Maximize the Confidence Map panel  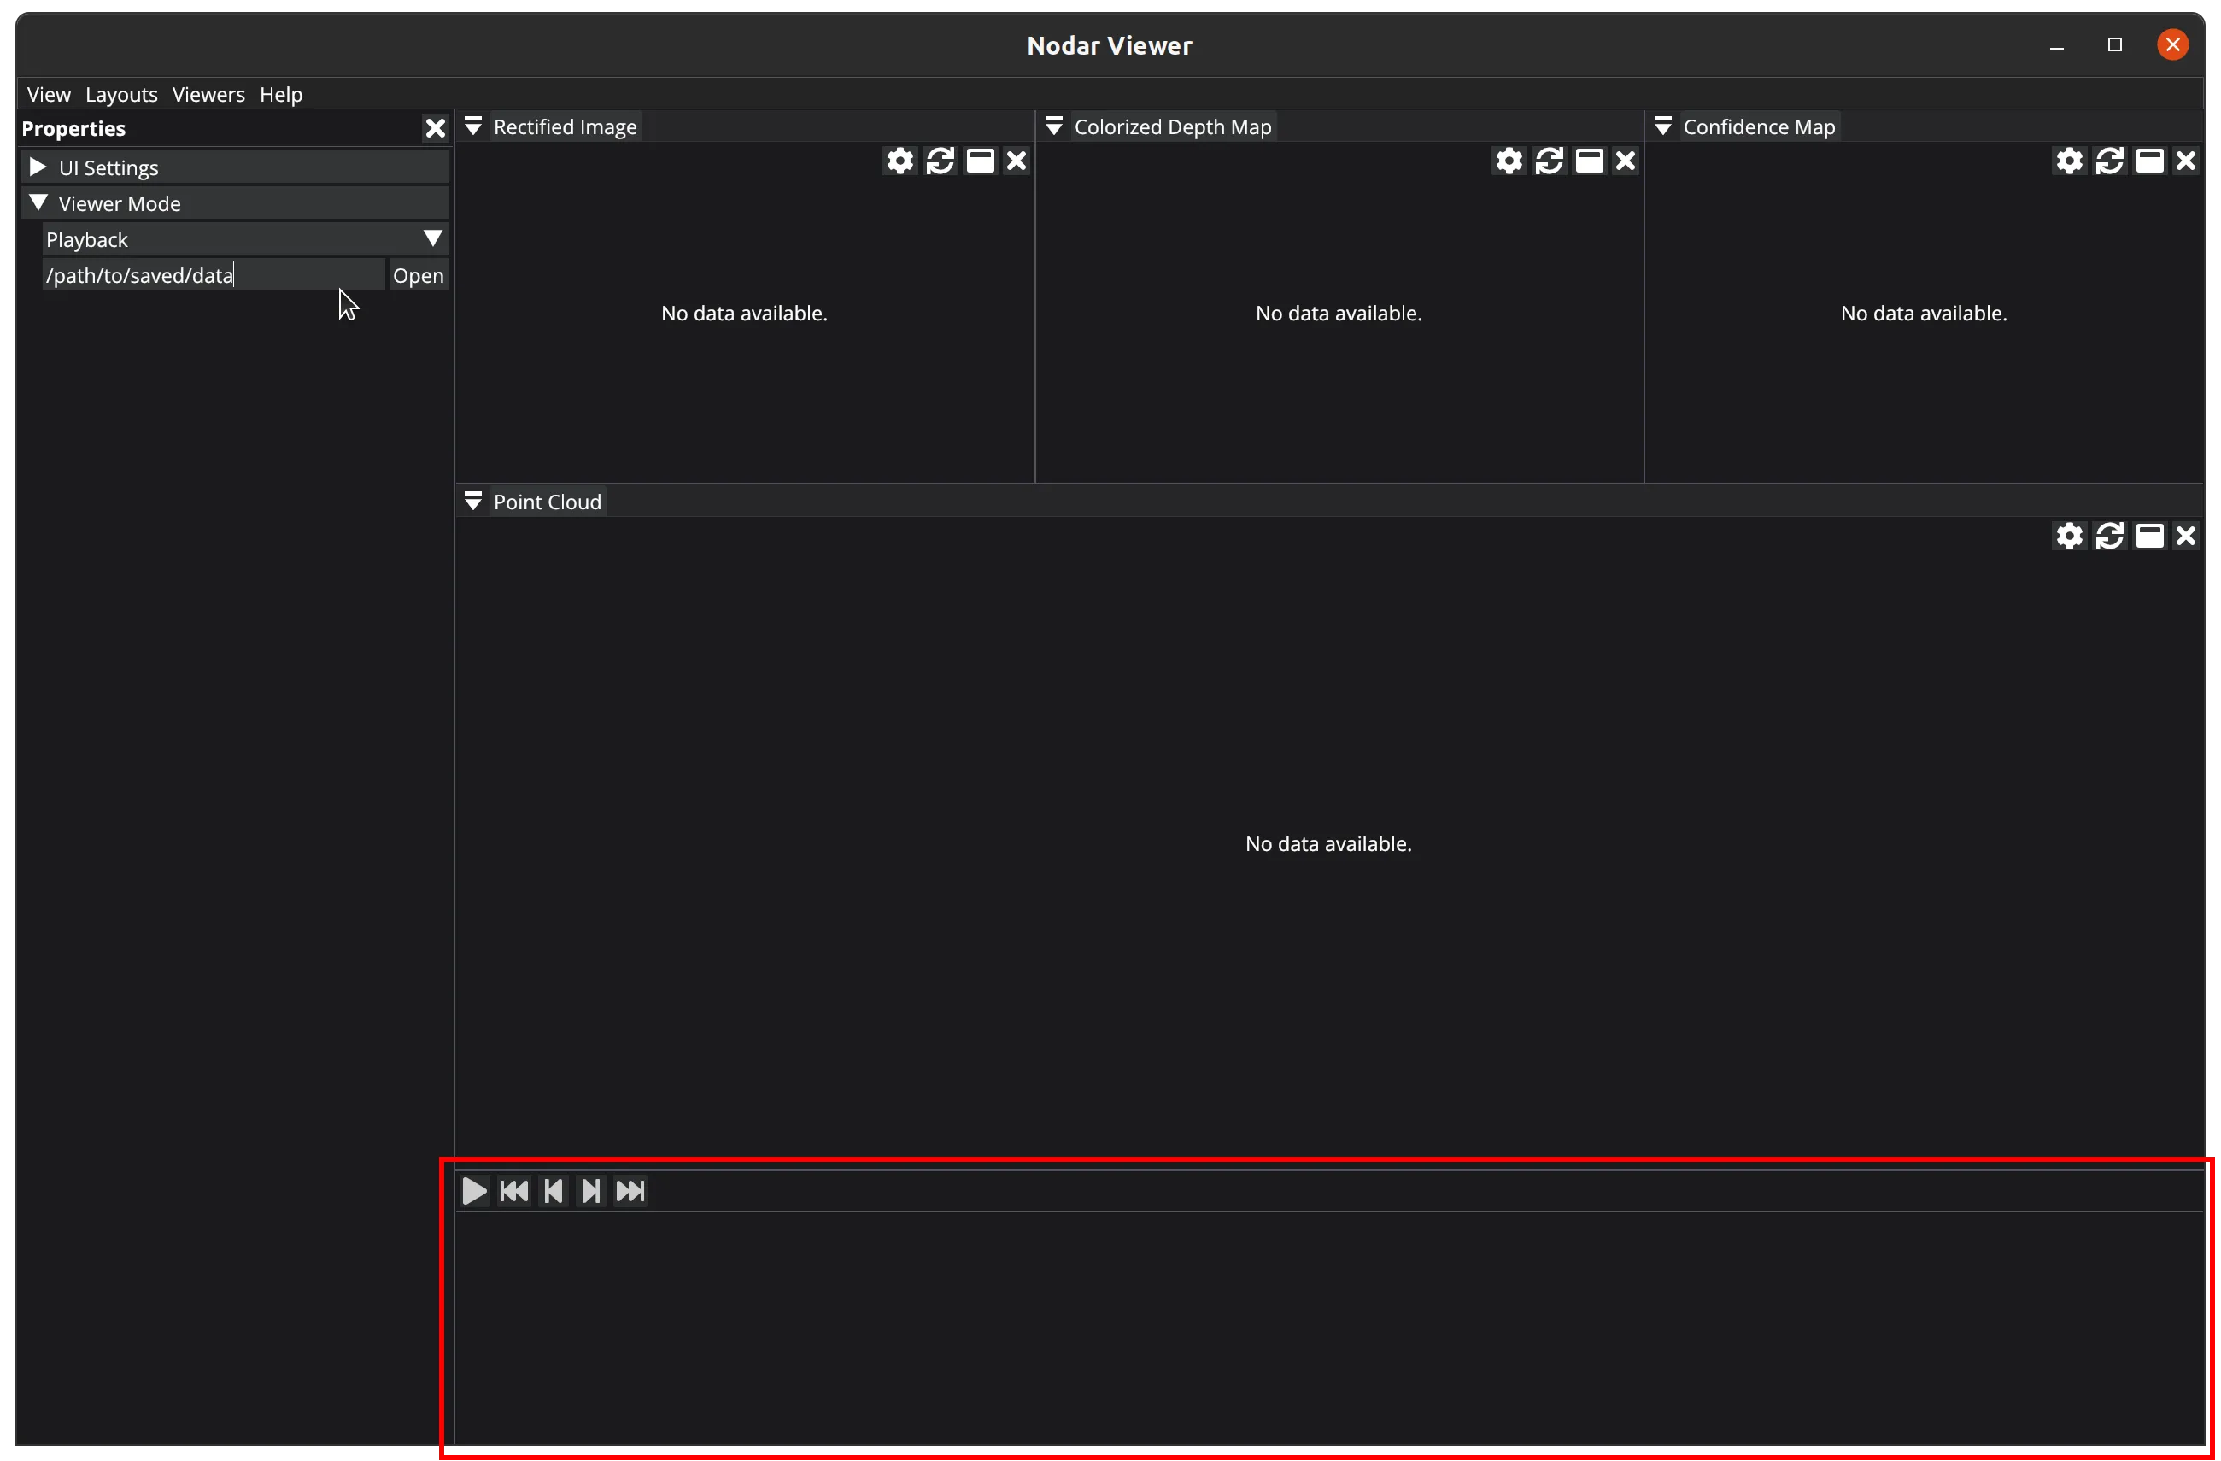(2149, 161)
